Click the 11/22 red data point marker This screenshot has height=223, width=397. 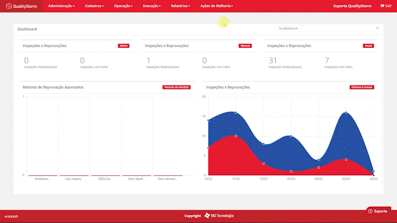(x=236, y=136)
